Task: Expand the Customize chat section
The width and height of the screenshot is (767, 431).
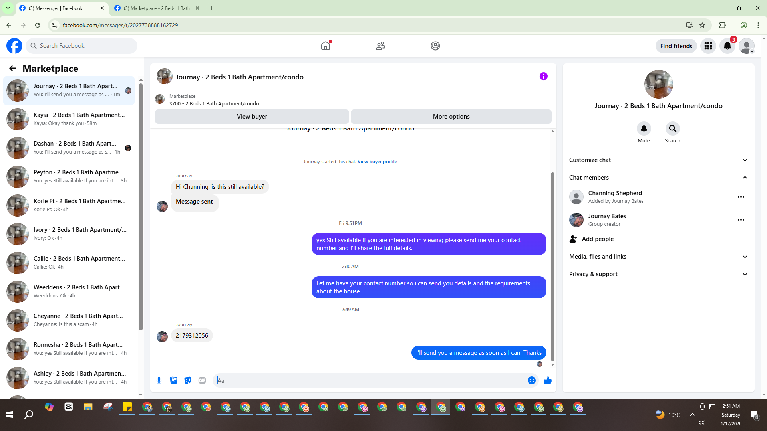Action: (x=745, y=160)
